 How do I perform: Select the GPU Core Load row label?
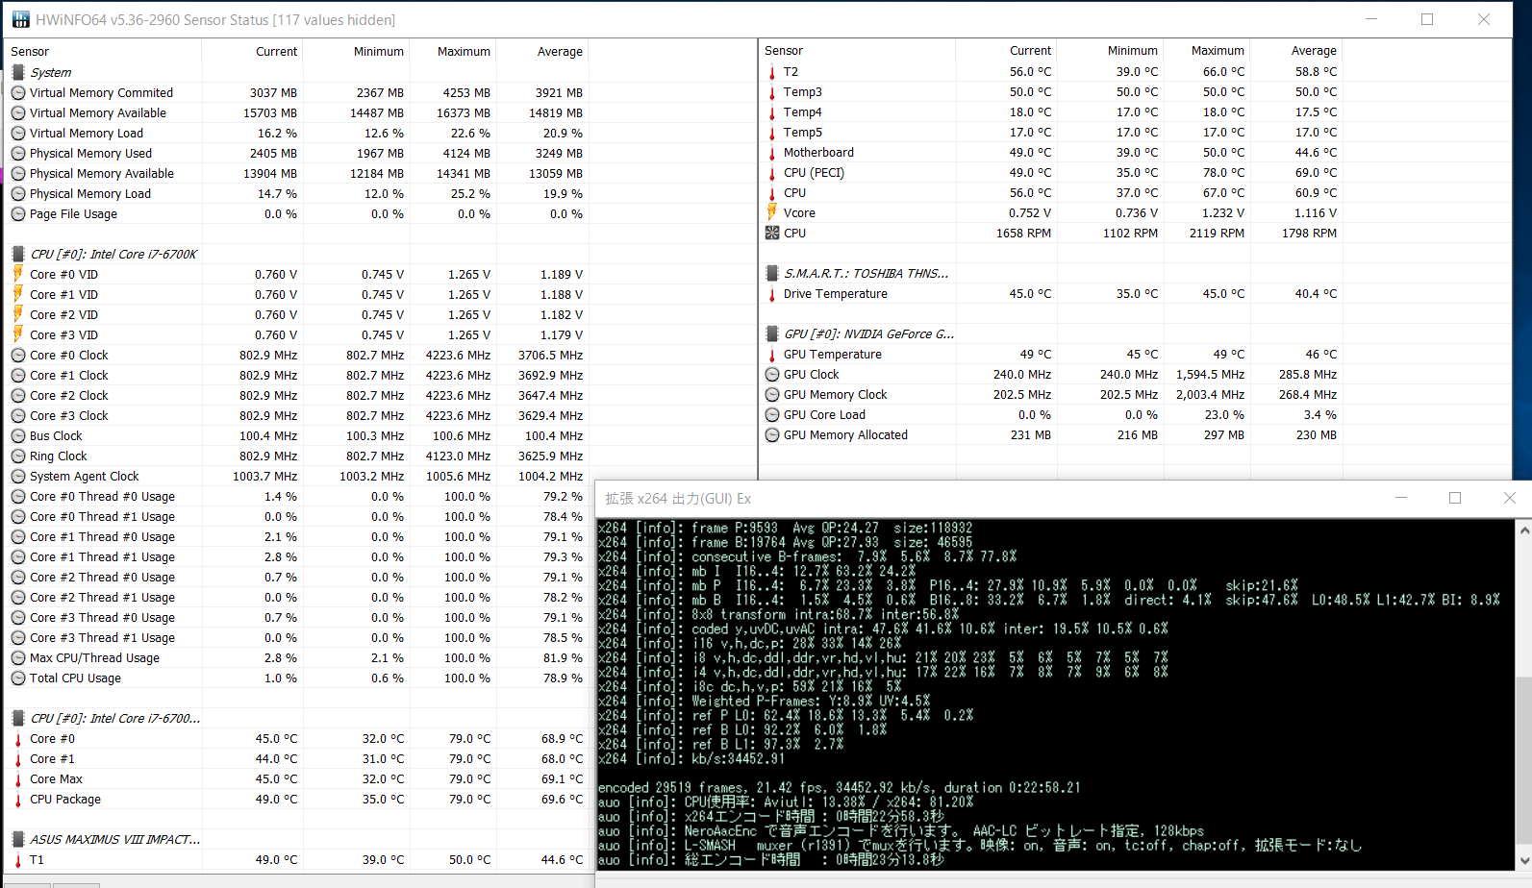pyautogui.click(x=824, y=414)
